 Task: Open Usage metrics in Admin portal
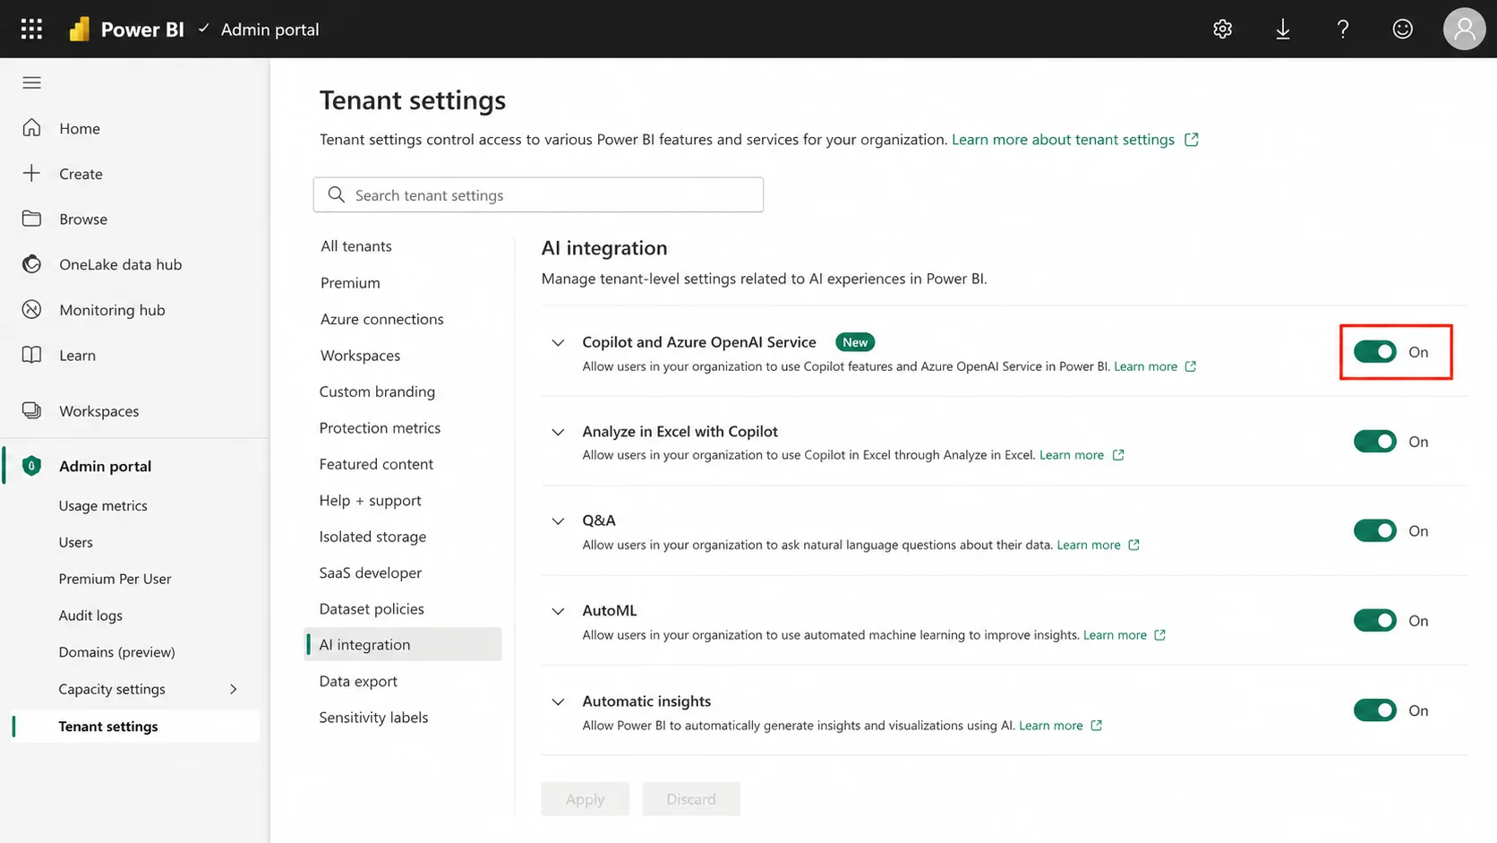[x=103, y=506]
